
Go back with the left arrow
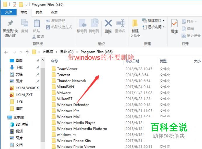6,52
